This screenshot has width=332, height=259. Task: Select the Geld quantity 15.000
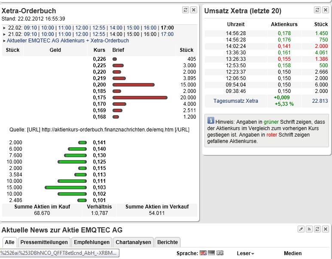tap(14, 188)
